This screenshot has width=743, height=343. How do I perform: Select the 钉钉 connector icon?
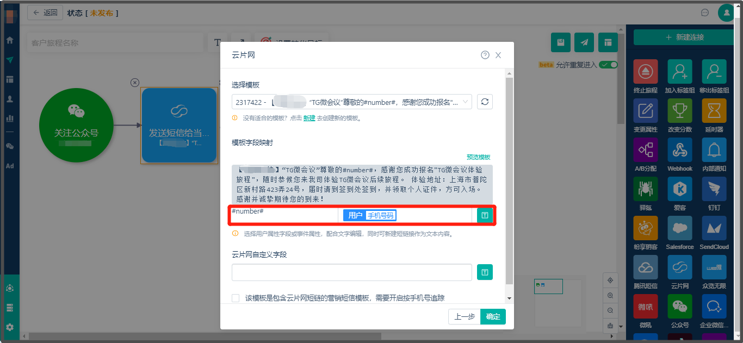tap(714, 189)
